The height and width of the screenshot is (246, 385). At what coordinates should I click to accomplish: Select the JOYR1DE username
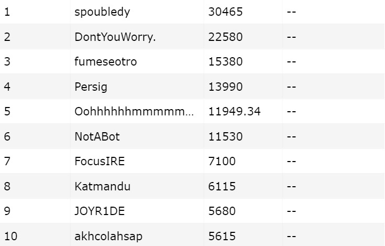point(100,211)
